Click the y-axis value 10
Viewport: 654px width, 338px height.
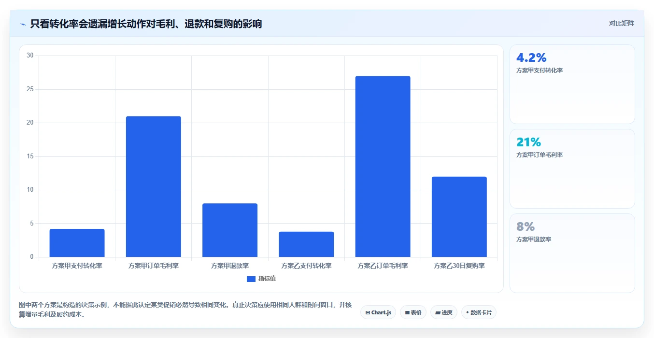coord(30,190)
